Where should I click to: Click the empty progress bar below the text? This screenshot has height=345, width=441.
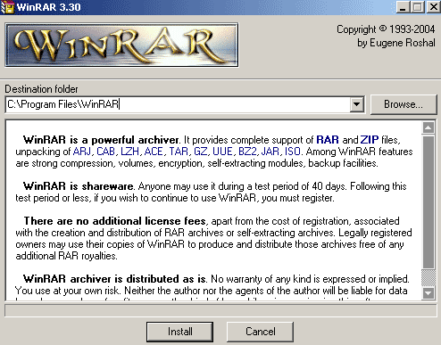tap(220, 310)
